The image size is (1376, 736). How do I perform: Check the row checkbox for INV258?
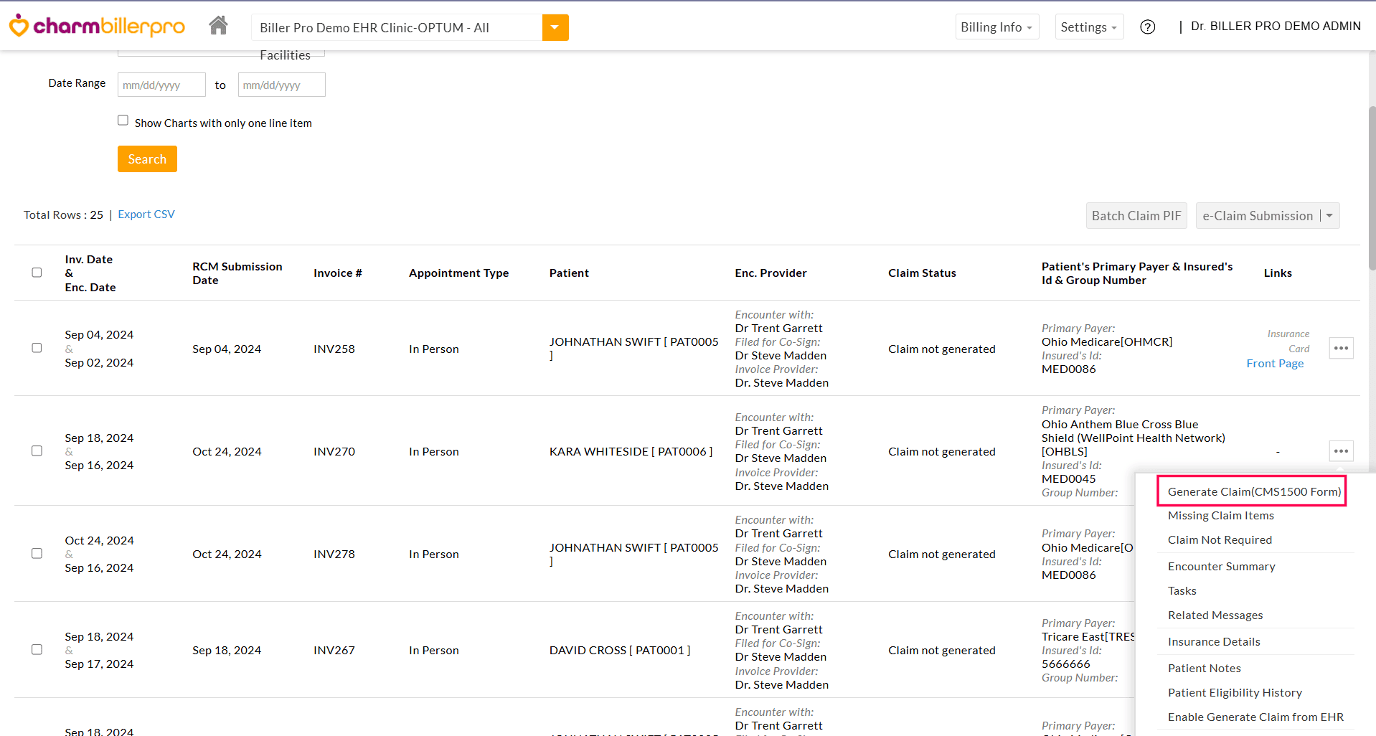point(37,348)
